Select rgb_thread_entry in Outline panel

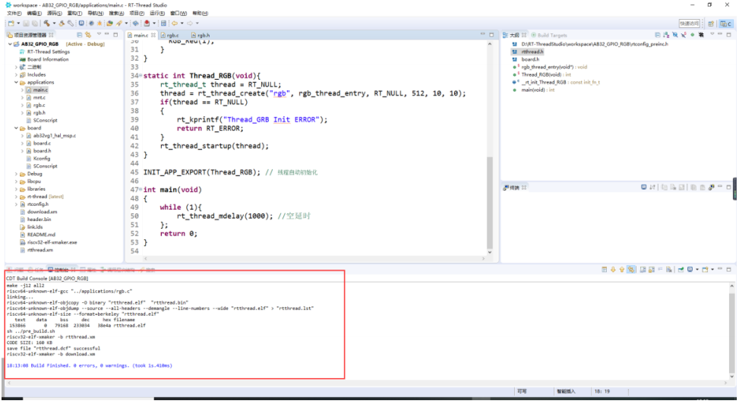coord(554,67)
